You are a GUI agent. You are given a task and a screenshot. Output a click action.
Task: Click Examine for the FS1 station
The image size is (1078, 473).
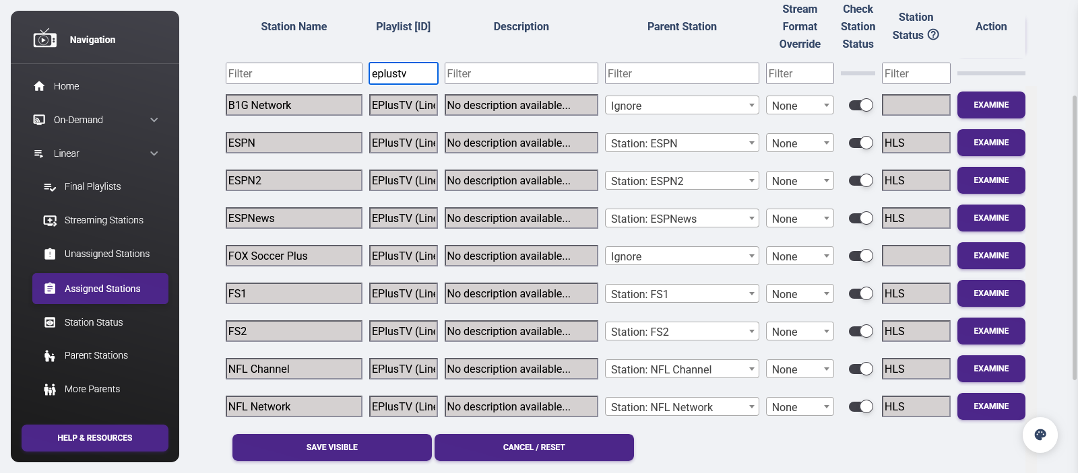click(x=990, y=293)
